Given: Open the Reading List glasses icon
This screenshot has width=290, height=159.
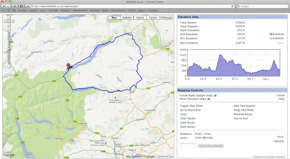Looking at the screenshot, I should (3, 11).
